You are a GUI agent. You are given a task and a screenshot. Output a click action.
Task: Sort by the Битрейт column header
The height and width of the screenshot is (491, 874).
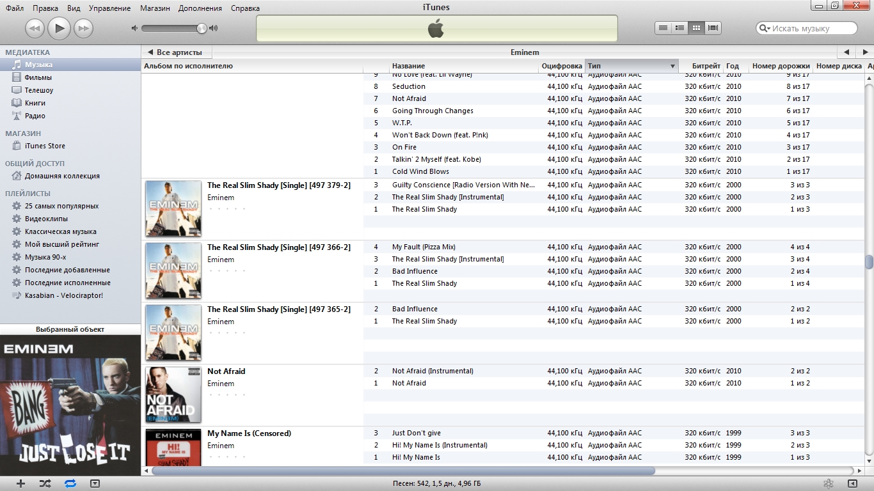coord(701,66)
